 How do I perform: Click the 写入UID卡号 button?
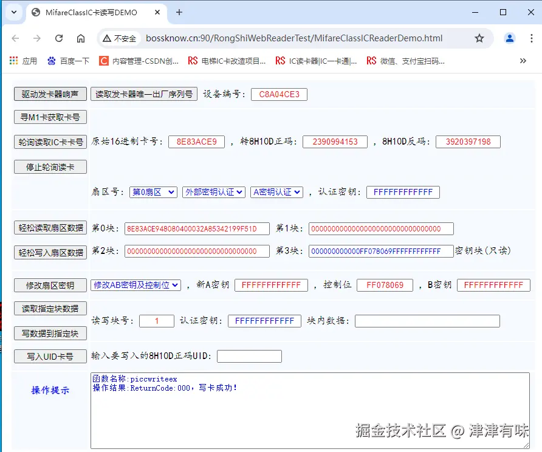pos(49,356)
